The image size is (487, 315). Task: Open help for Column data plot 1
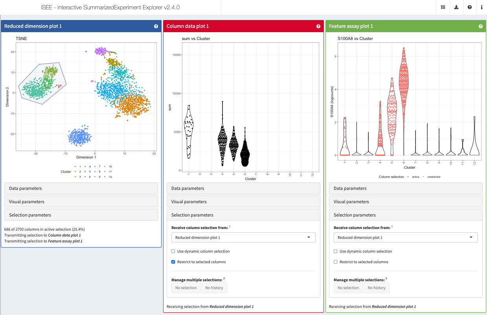[318, 26]
